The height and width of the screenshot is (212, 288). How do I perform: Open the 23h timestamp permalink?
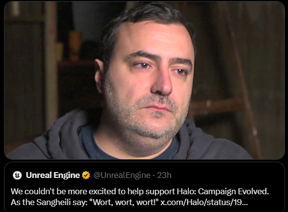(164, 175)
